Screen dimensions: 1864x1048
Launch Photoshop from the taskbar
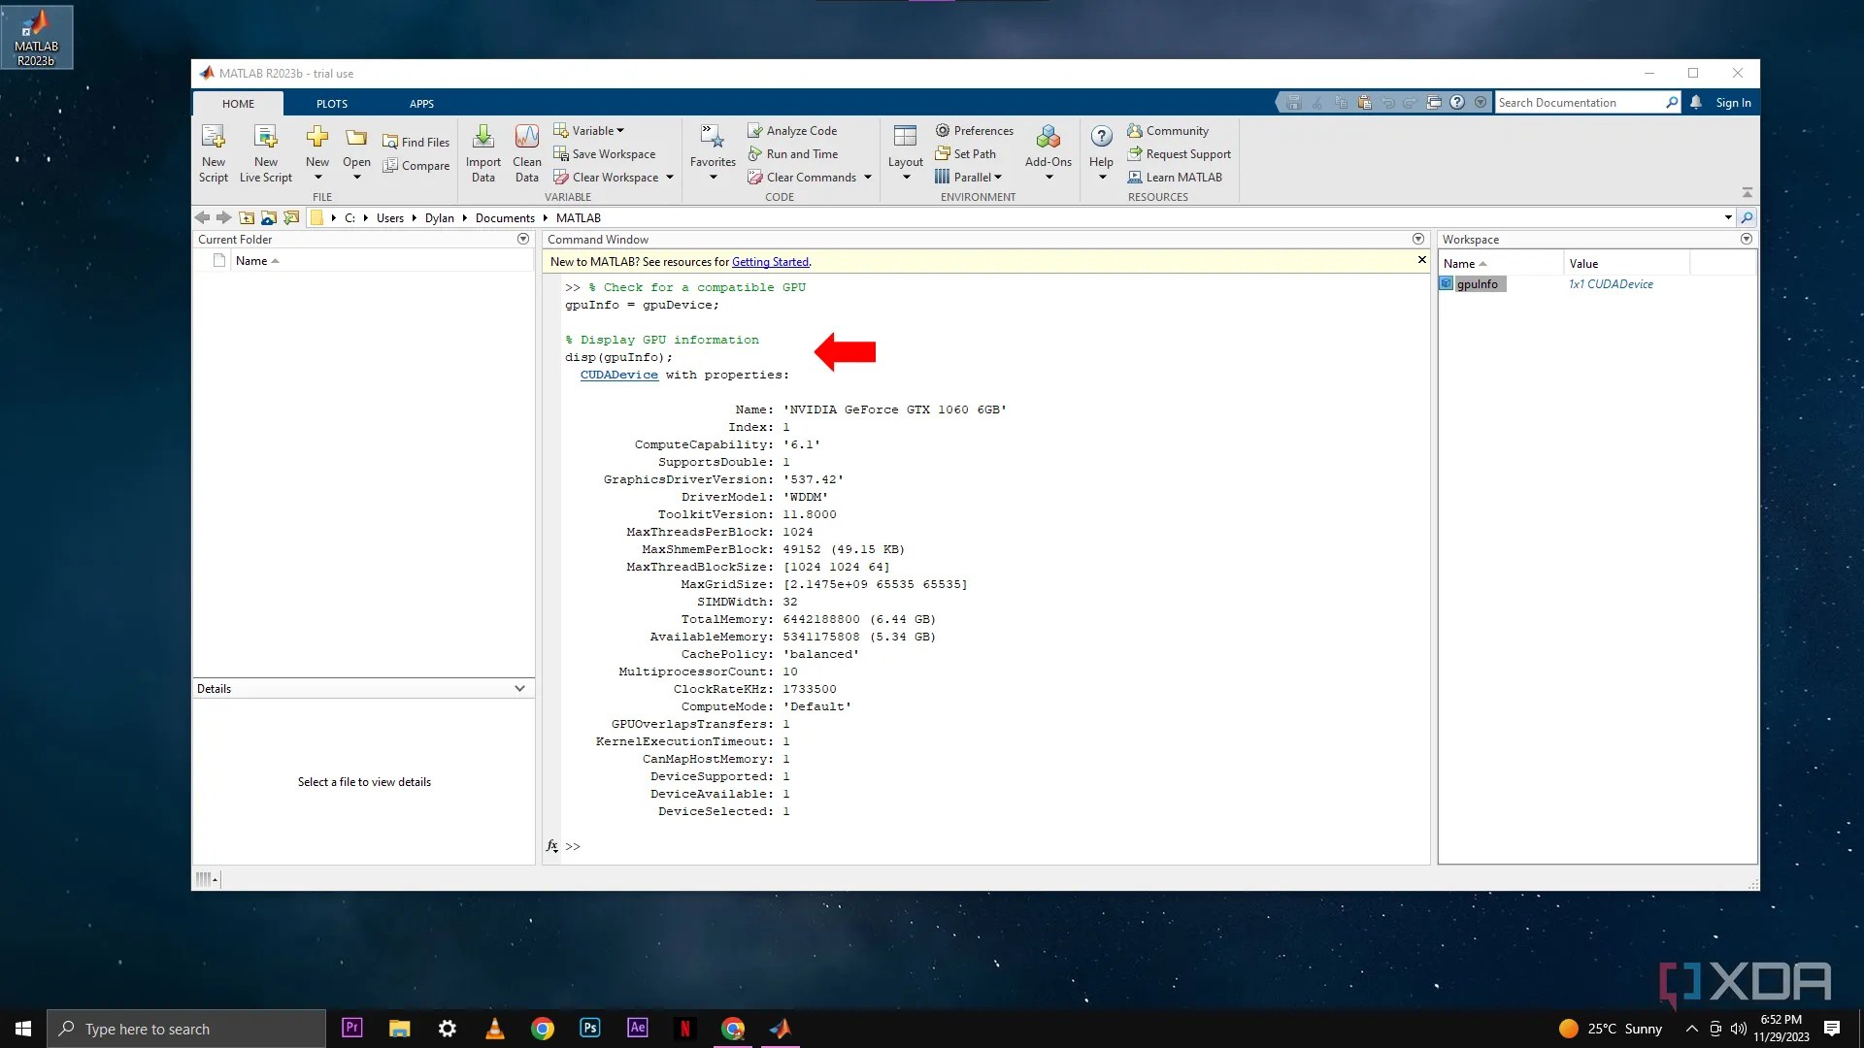pyautogui.click(x=589, y=1028)
